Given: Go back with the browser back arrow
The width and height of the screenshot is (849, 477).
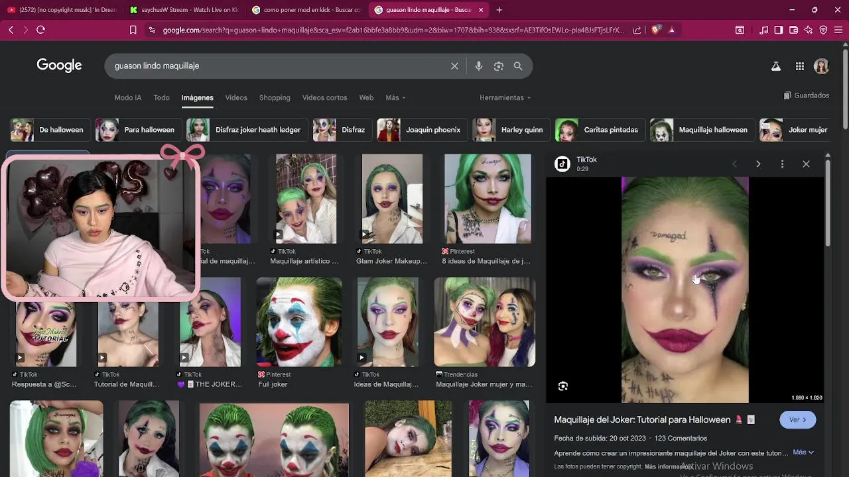Looking at the screenshot, I should click(11, 30).
